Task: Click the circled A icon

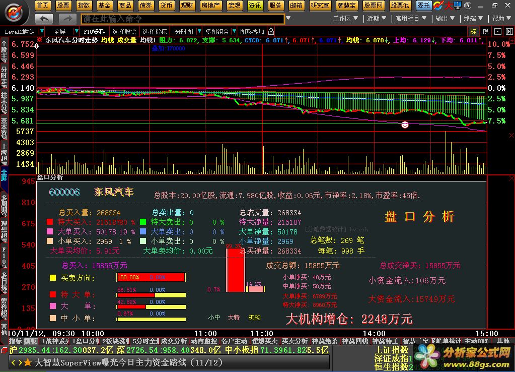Action: point(468,5)
